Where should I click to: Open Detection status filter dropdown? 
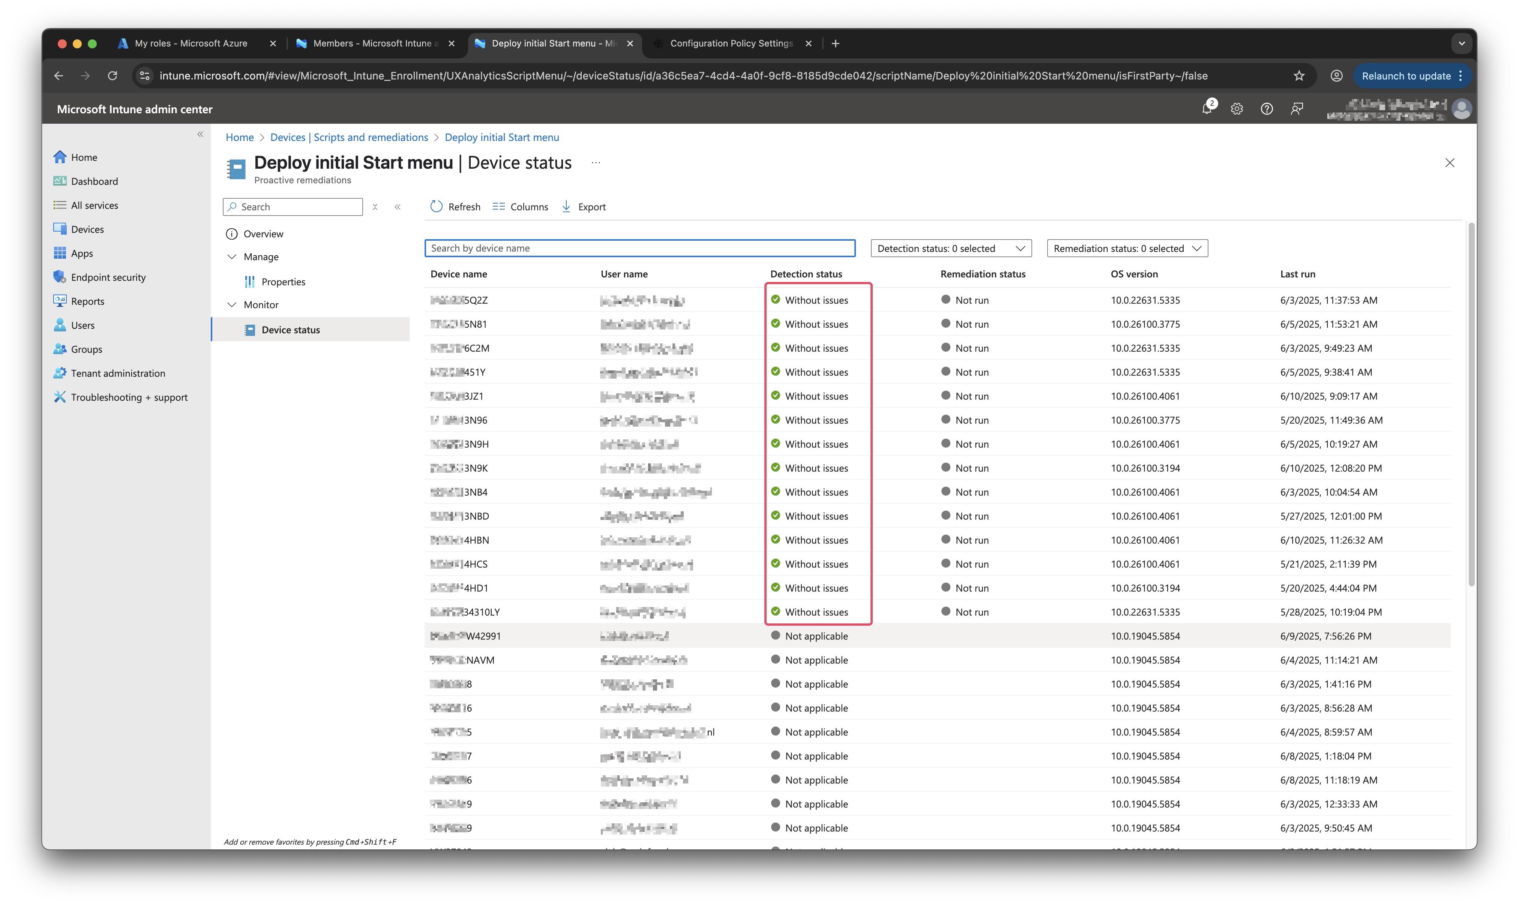950,248
